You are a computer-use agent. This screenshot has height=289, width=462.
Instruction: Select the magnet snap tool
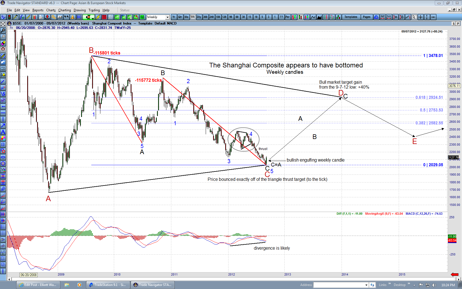pos(3,49)
